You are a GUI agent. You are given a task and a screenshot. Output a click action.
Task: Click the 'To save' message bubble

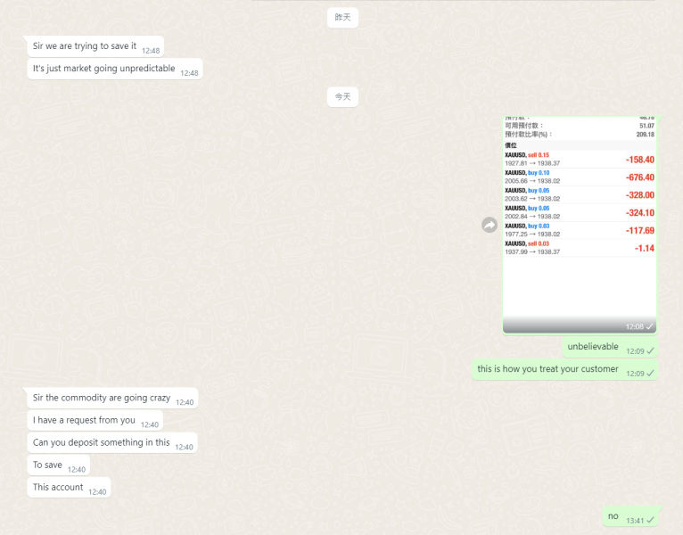(58, 465)
